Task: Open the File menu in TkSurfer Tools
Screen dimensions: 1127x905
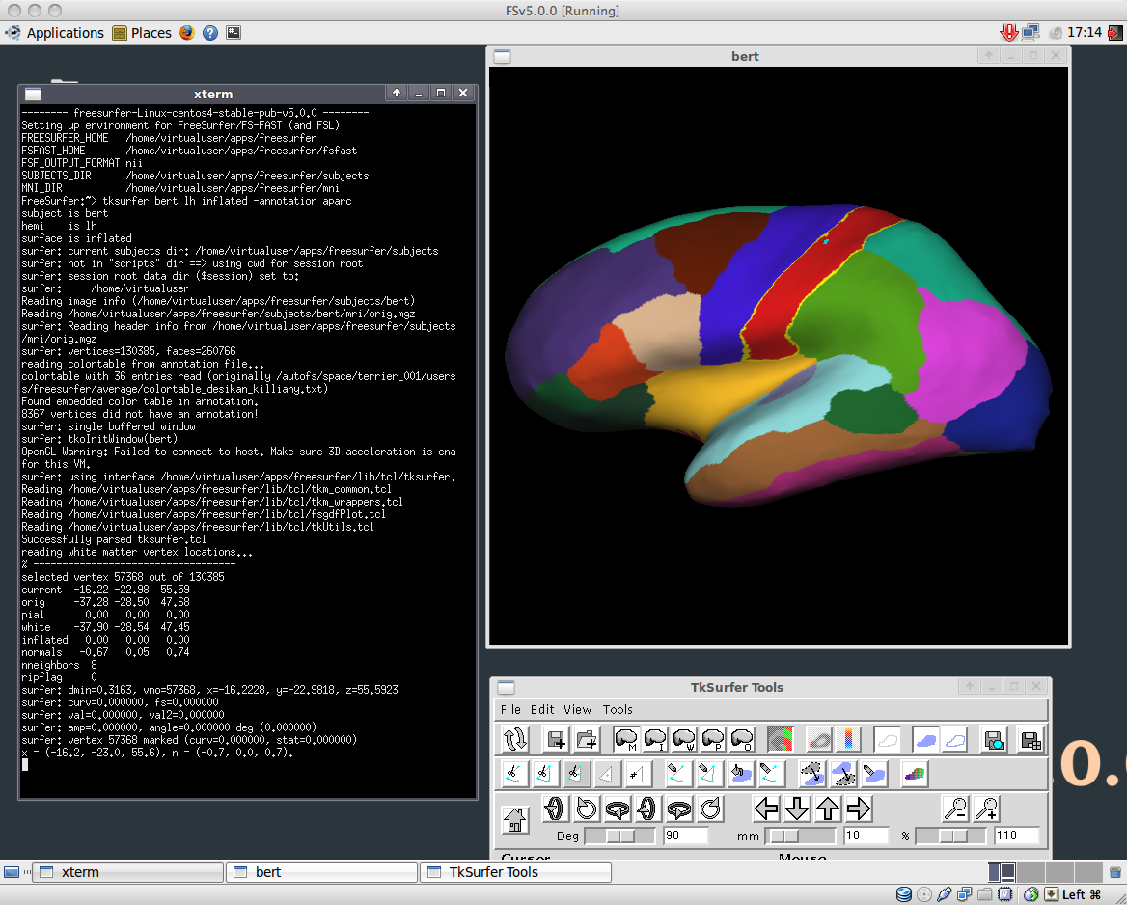Action: tap(509, 709)
